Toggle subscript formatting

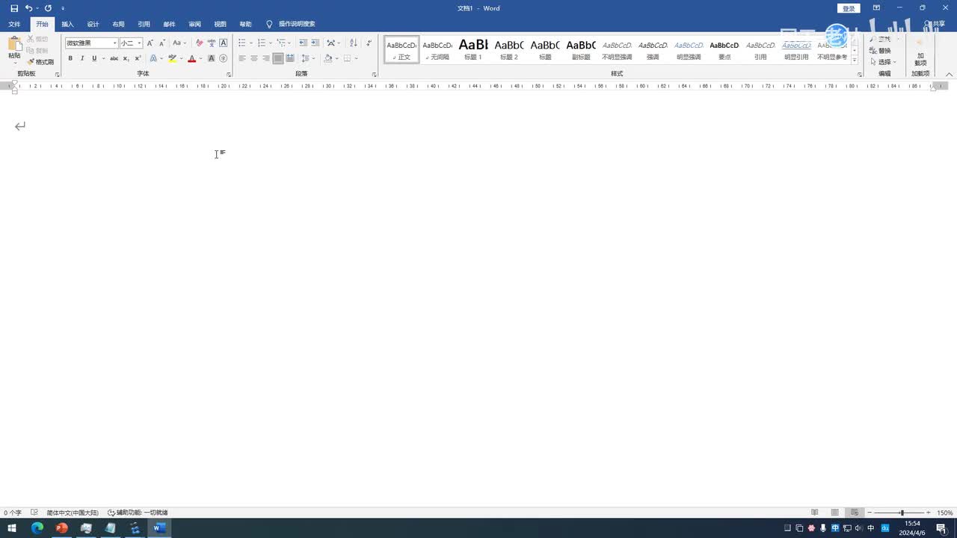click(126, 58)
